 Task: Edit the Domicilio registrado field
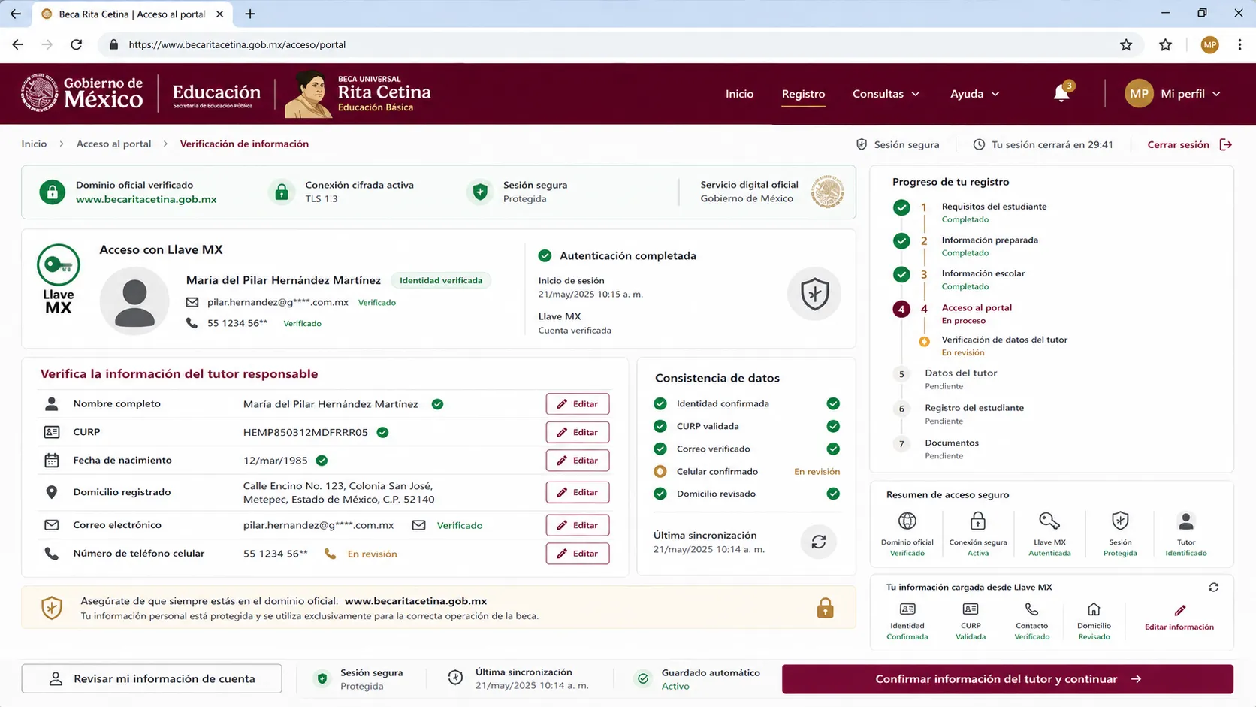(x=577, y=492)
